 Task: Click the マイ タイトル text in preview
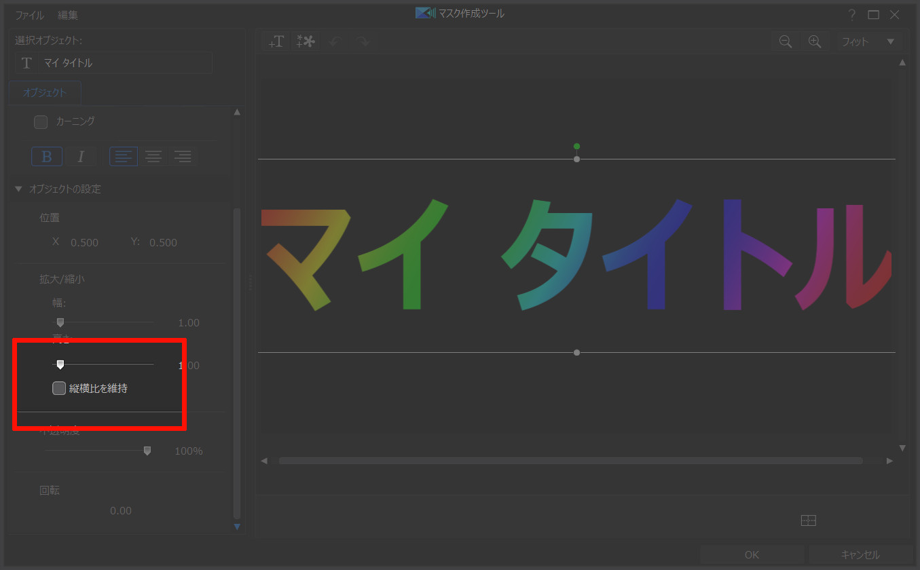click(576, 254)
